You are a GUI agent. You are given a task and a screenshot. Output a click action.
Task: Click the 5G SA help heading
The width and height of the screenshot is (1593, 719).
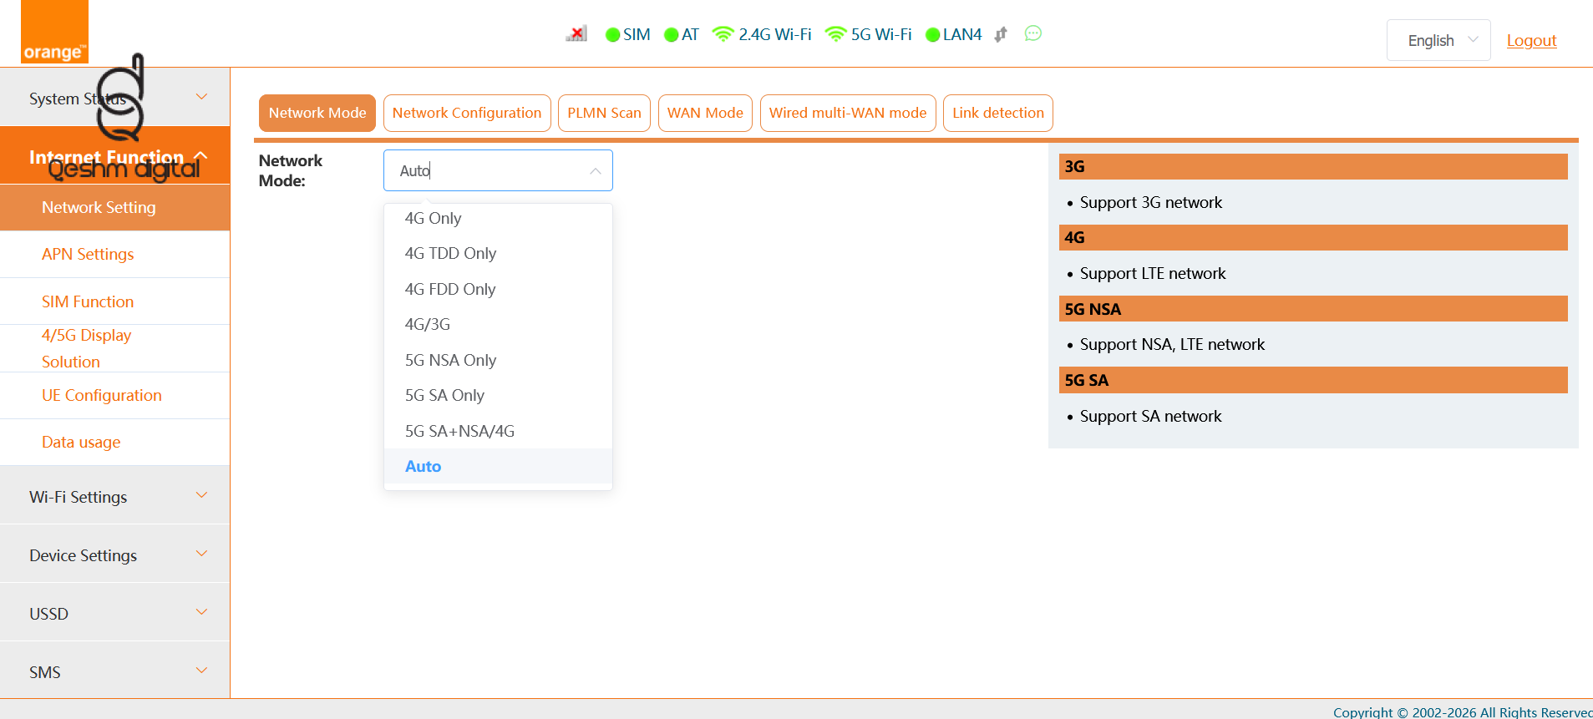tap(1313, 380)
